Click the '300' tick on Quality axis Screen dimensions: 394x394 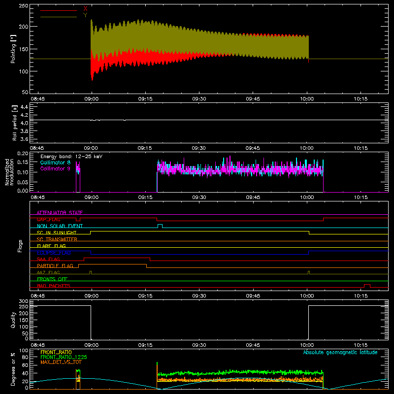(x=24, y=301)
